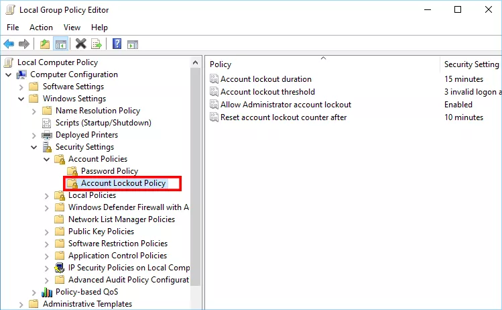Open the Action menu
Screen dimensions: 502x310
point(41,28)
